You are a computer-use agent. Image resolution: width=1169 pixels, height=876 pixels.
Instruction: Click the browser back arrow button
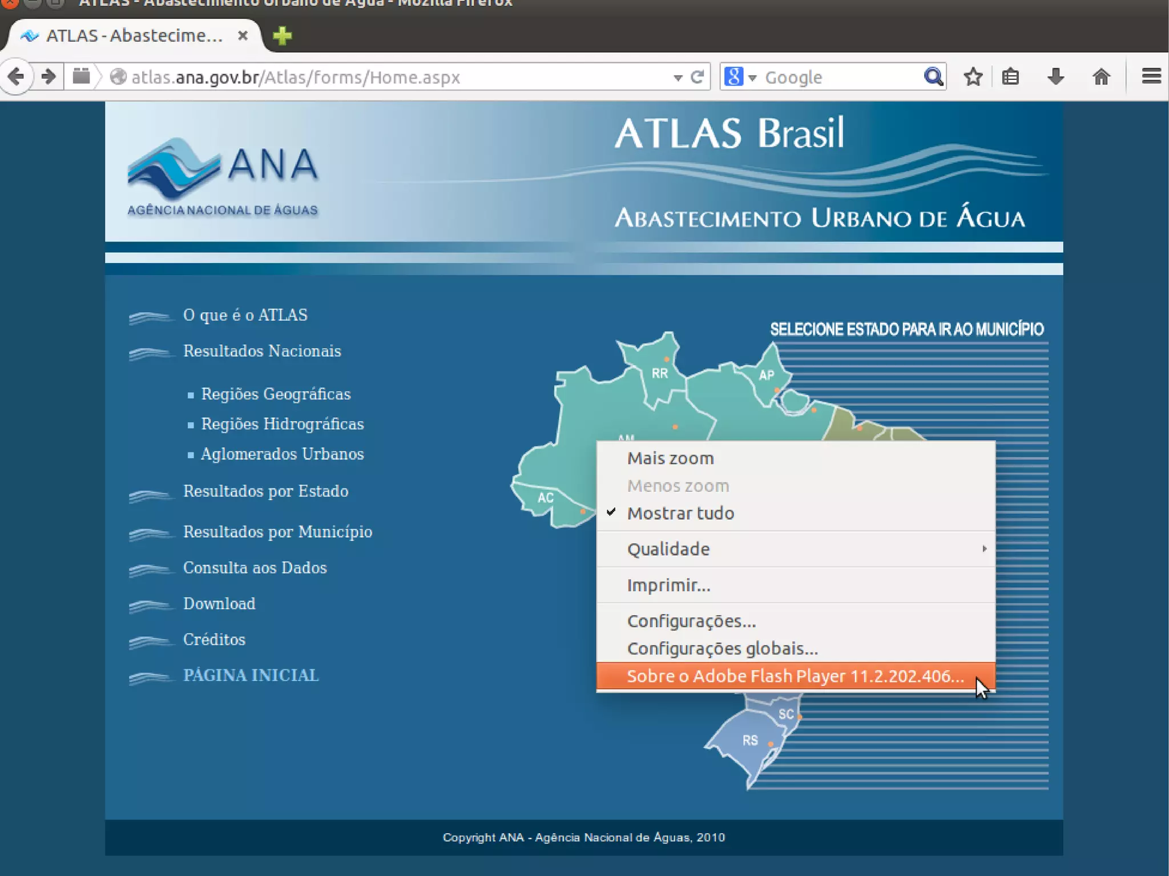click(16, 76)
